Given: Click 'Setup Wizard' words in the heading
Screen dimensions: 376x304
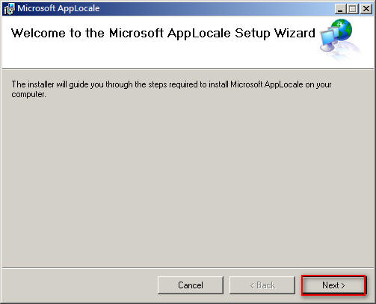Looking at the screenshot, I should pos(275,34).
